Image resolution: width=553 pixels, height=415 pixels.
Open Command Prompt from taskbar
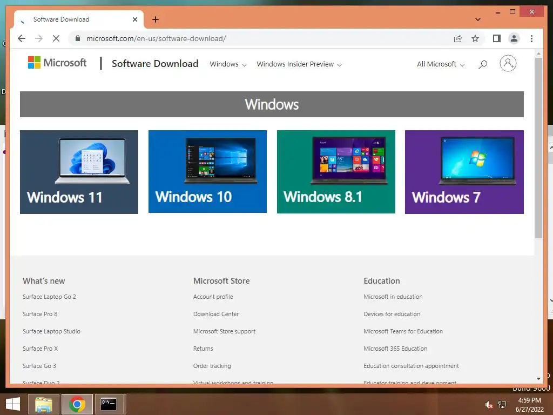tap(109, 404)
